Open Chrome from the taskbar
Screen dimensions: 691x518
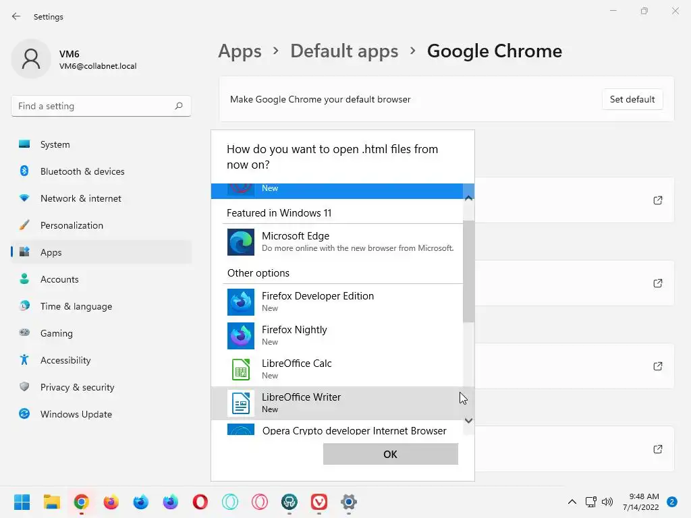point(82,502)
